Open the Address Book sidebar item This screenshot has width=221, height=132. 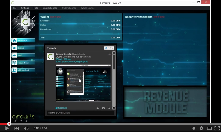click(23, 70)
